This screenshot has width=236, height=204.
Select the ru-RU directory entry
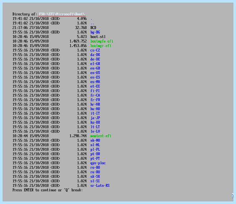(95, 172)
